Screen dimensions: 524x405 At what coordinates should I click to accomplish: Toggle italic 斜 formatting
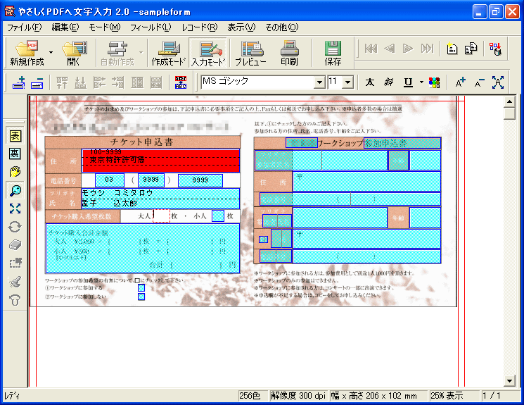click(389, 82)
